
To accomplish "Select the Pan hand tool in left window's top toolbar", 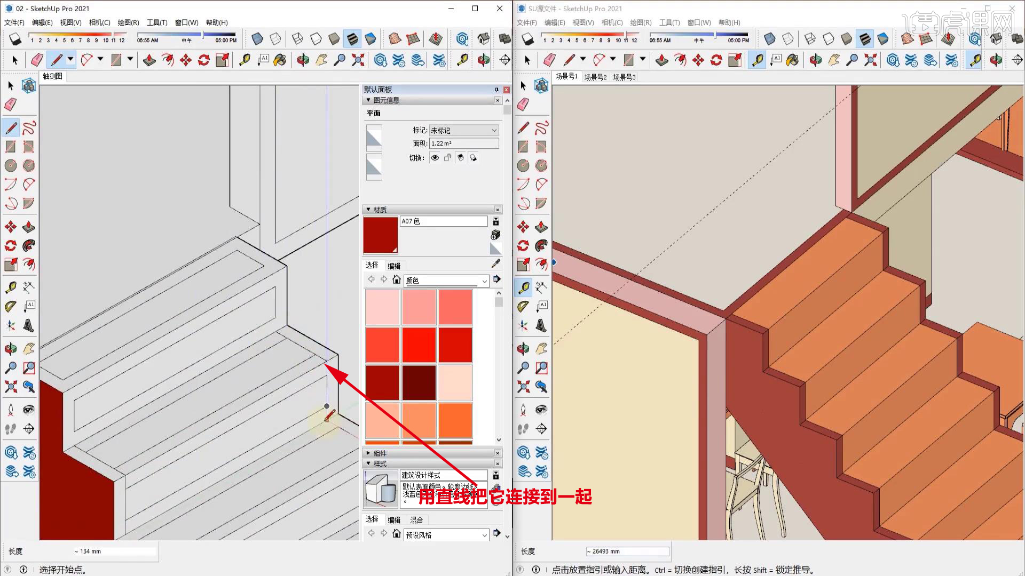I will click(321, 60).
